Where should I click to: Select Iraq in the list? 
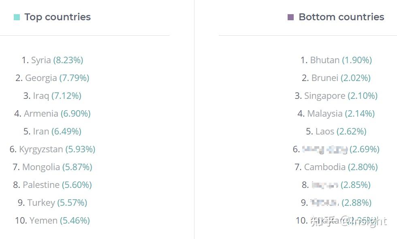click(x=41, y=96)
